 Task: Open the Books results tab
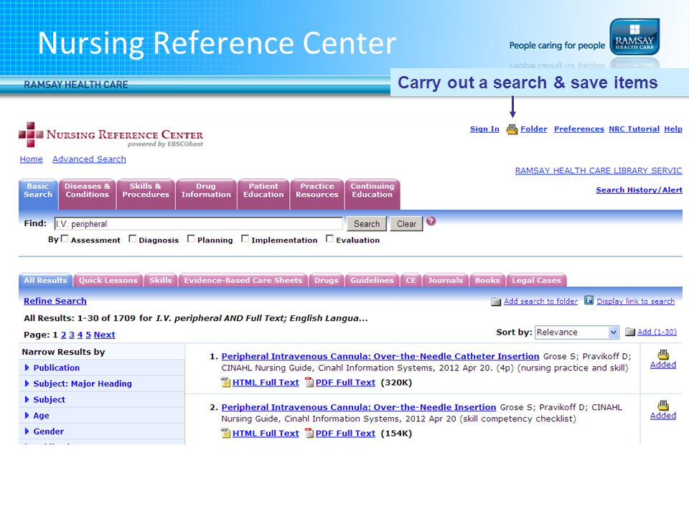coord(487,280)
